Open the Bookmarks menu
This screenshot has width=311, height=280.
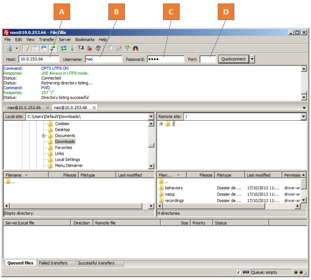(85, 40)
